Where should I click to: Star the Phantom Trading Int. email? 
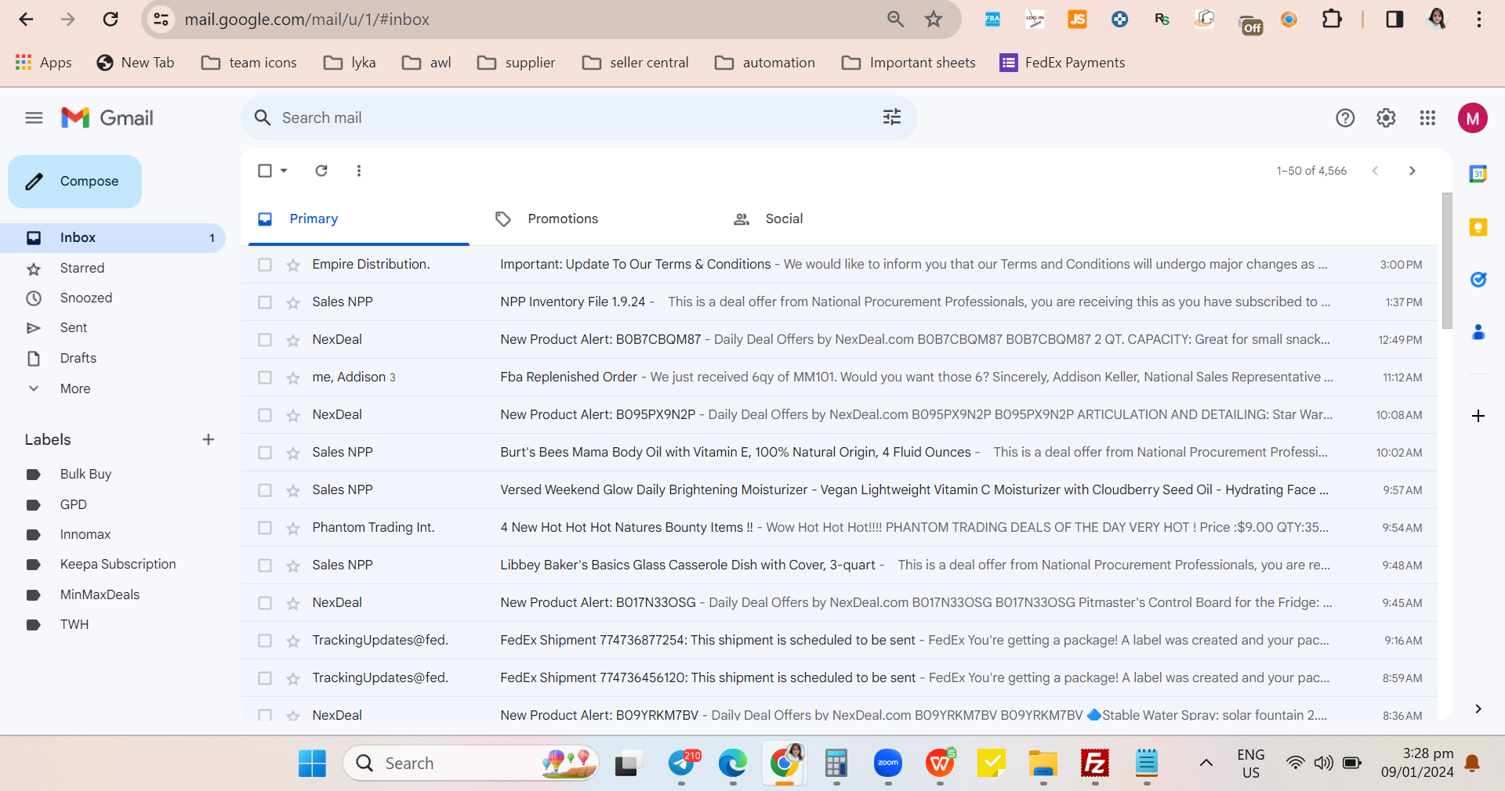(293, 529)
